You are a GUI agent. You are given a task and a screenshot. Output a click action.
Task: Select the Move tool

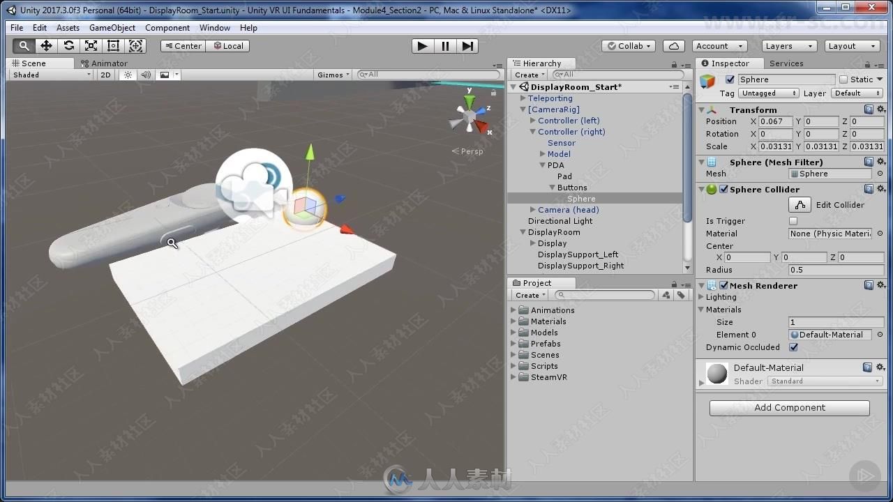(x=46, y=46)
